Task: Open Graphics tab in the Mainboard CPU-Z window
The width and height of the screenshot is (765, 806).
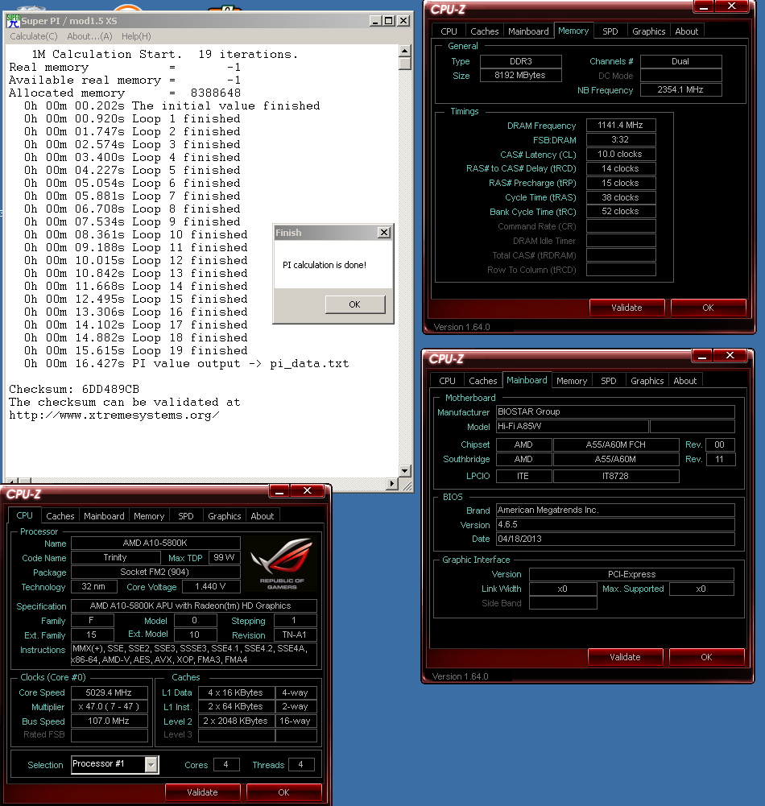Action: (647, 381)
